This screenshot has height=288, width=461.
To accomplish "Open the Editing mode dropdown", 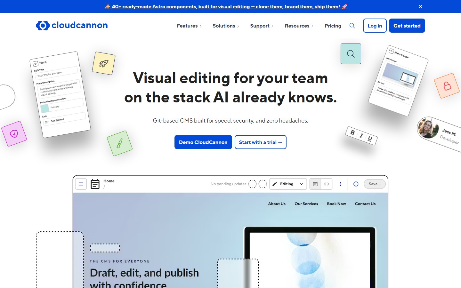I will pos(288,184).
